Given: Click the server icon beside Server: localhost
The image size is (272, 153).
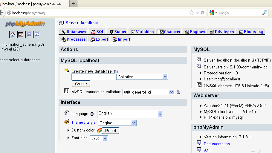Looking at the screenshot, I should (x=61, y=23).
